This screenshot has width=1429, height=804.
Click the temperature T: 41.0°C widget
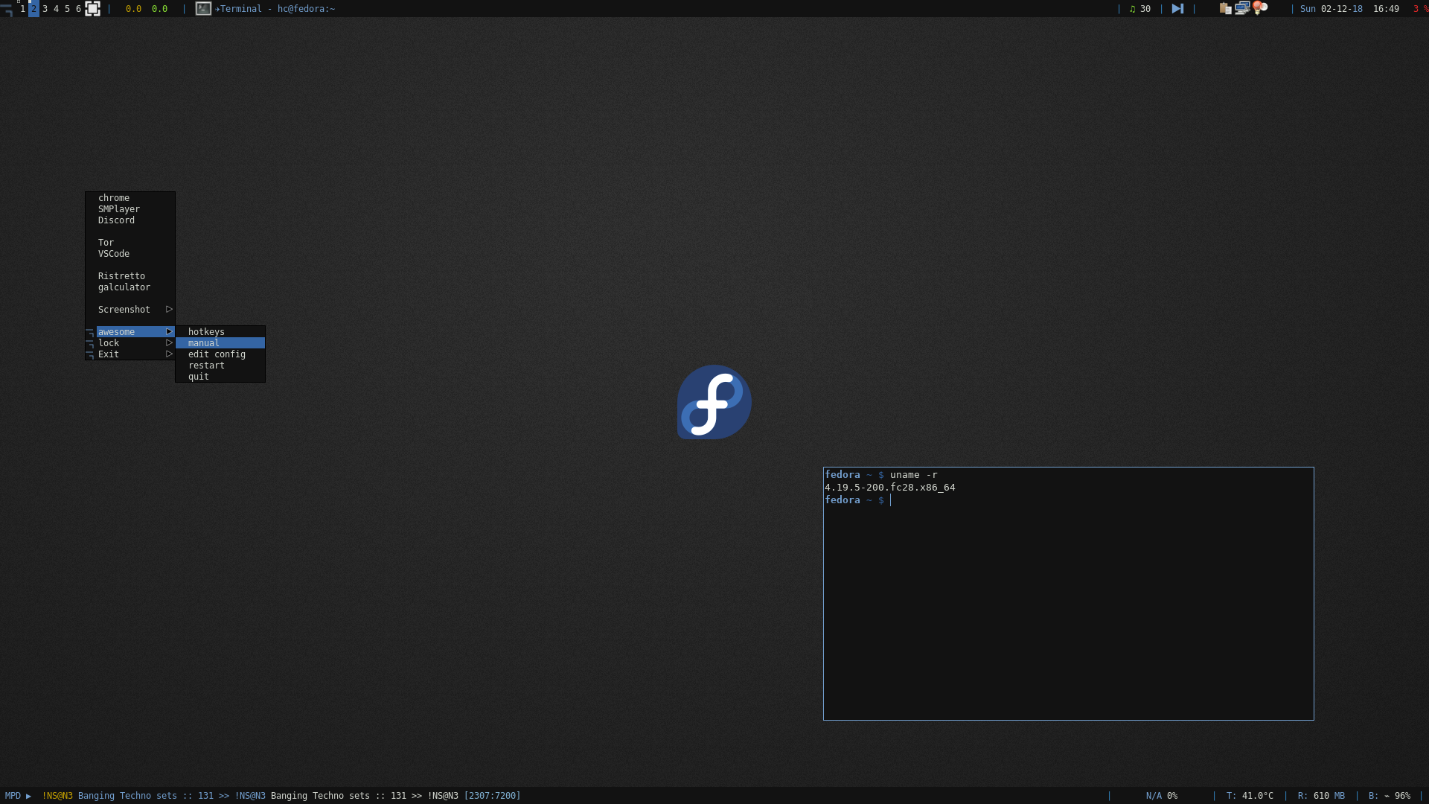pyautogui.click(x=1250, y=796)
